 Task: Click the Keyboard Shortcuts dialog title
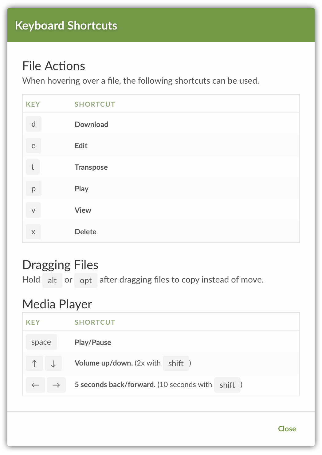(x=66, y=25)
